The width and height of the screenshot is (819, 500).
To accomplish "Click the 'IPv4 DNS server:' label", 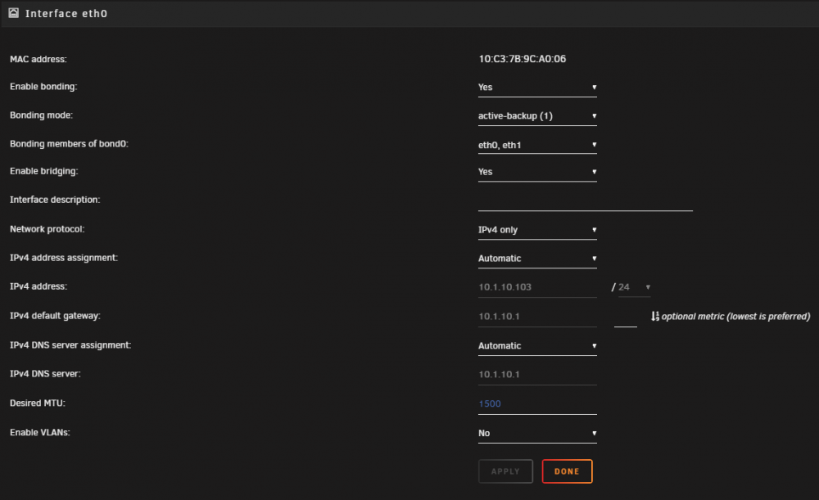I will pos(45,374).
